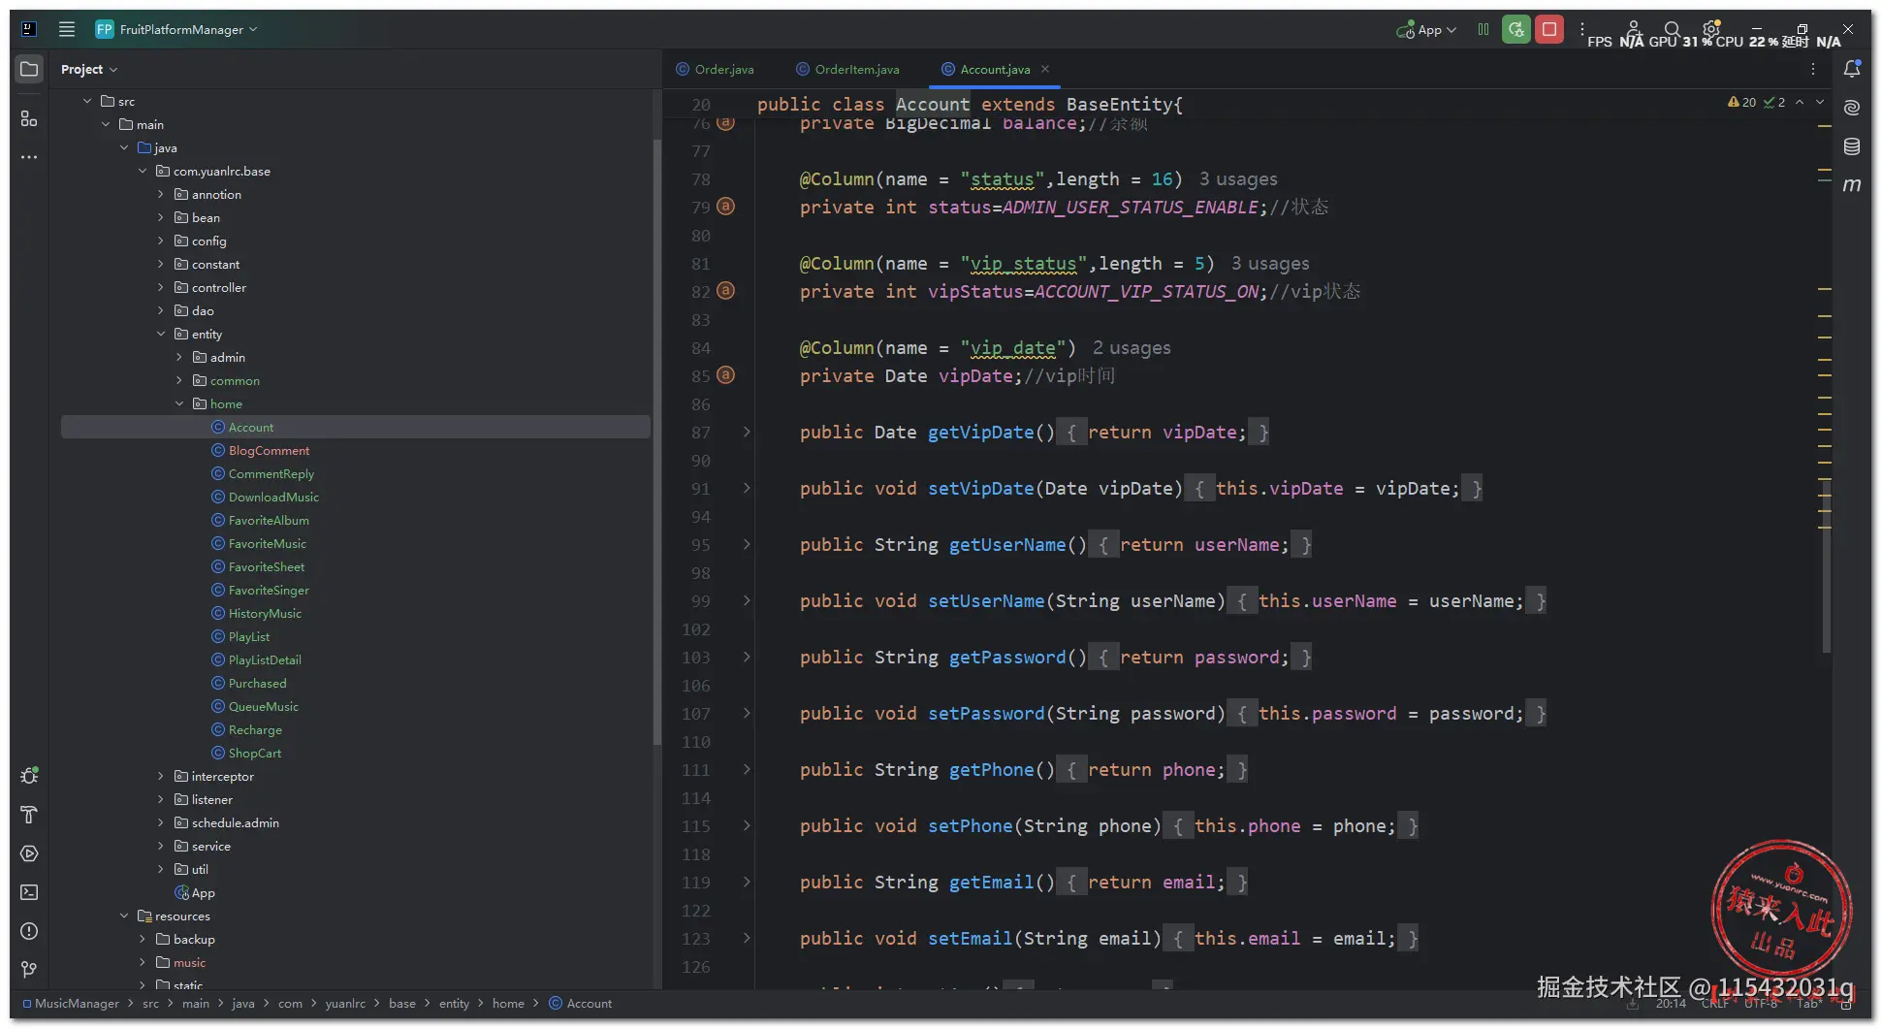Collapse the resources folder
Image resolution: width=1882 pixels, height=1029 pixels.
click(x=124, y=916)
